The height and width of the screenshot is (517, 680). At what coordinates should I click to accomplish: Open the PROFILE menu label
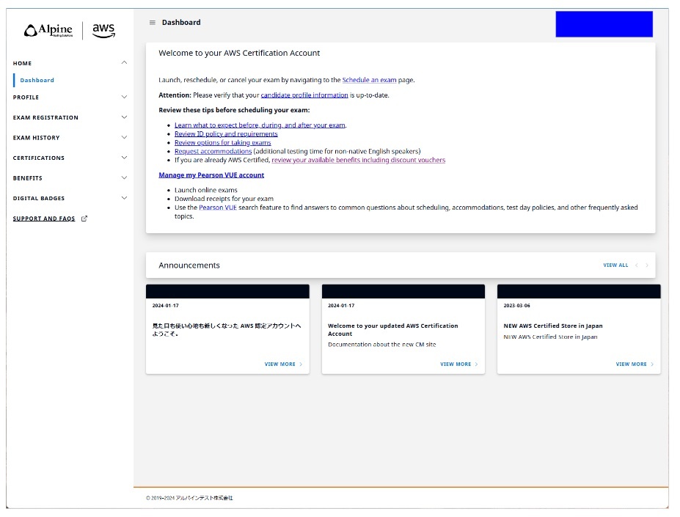pyautogui.click(x=26, y=97)
